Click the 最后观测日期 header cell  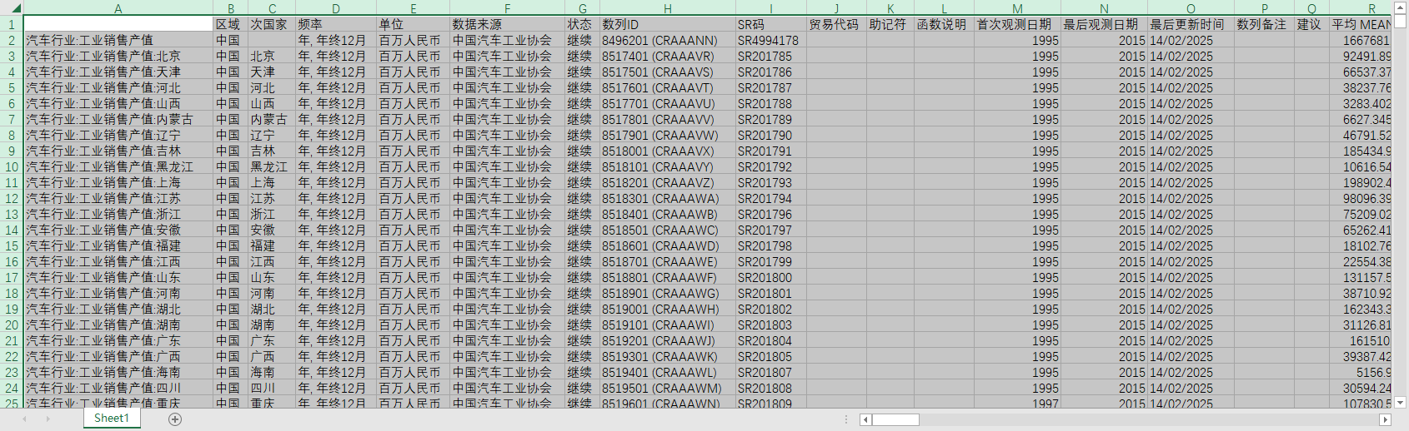tap(1104, 24)
